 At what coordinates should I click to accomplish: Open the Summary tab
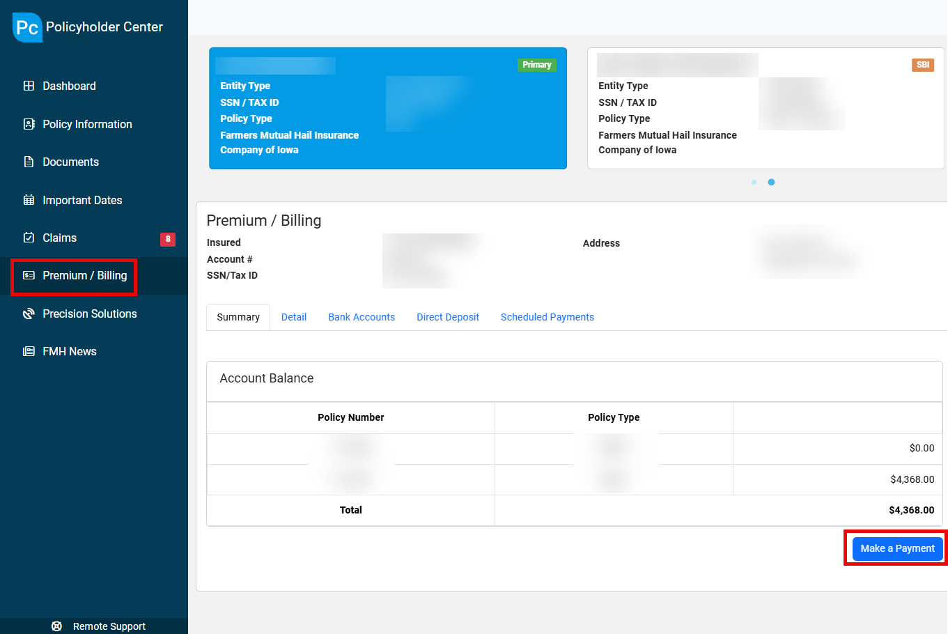pyautogui.click(x=238, y=317)
